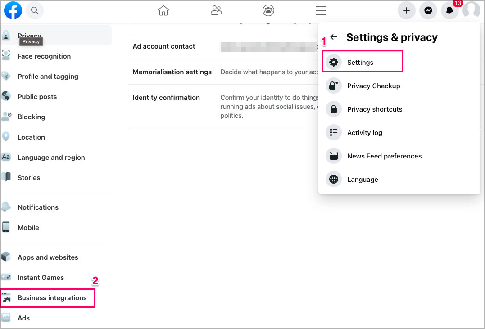Open Ads settings label
Image resolution: width=485 pixels, height=329 pixels.
coord(23,318)
